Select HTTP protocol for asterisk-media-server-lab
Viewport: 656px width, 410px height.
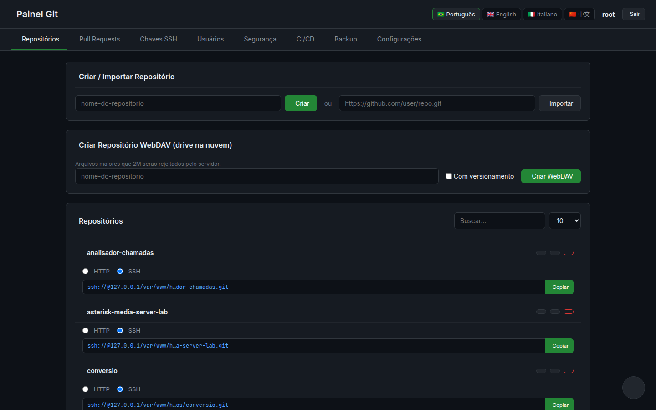click(85, 331)
